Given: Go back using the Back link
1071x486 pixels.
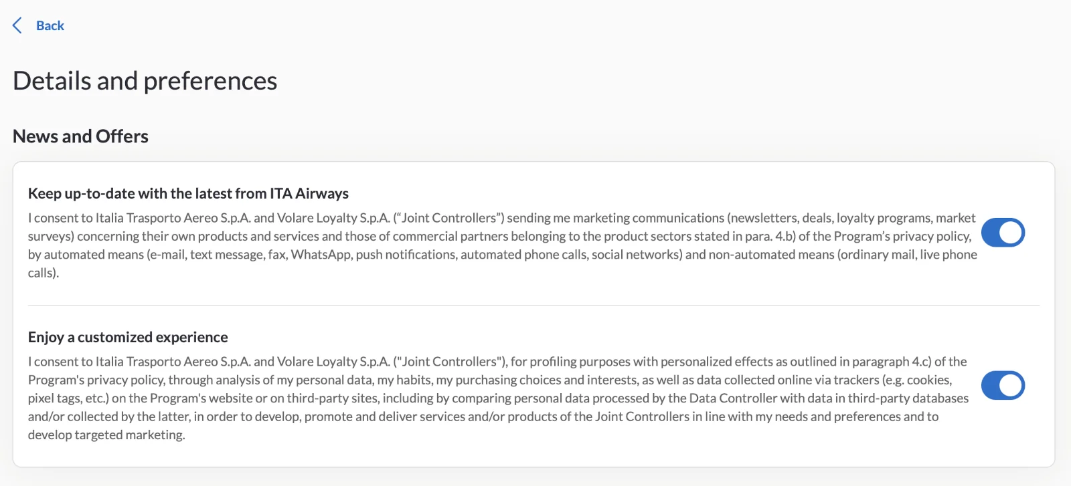Looking at the screenshot, I should (50, 25).
